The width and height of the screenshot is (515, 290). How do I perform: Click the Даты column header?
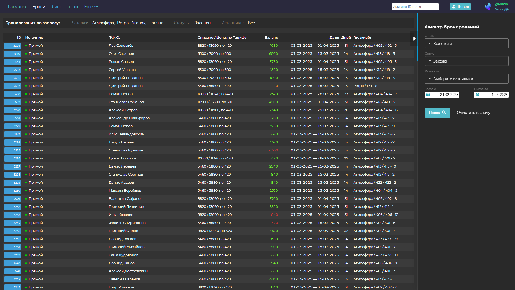click(334, 38)
